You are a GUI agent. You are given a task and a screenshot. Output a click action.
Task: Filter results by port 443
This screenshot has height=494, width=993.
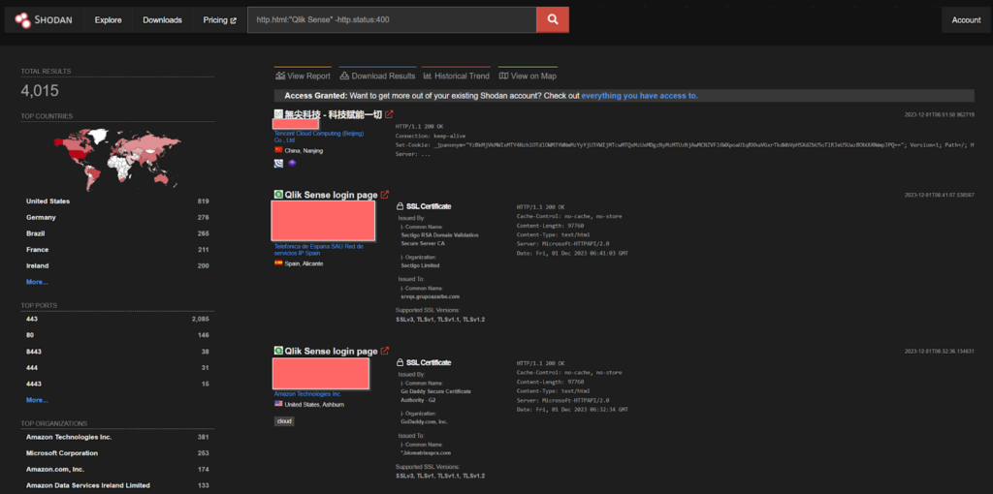(x=117, y=320)
